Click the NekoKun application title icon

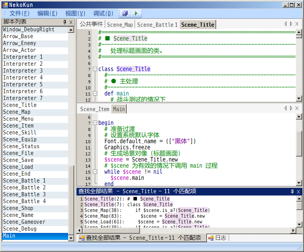[5, 5]
